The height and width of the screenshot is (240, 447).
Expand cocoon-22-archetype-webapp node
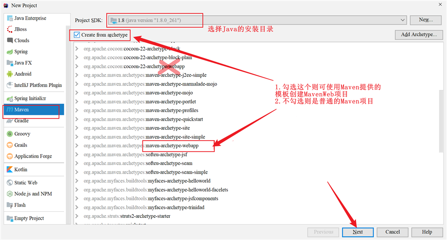tap(77, 66)
